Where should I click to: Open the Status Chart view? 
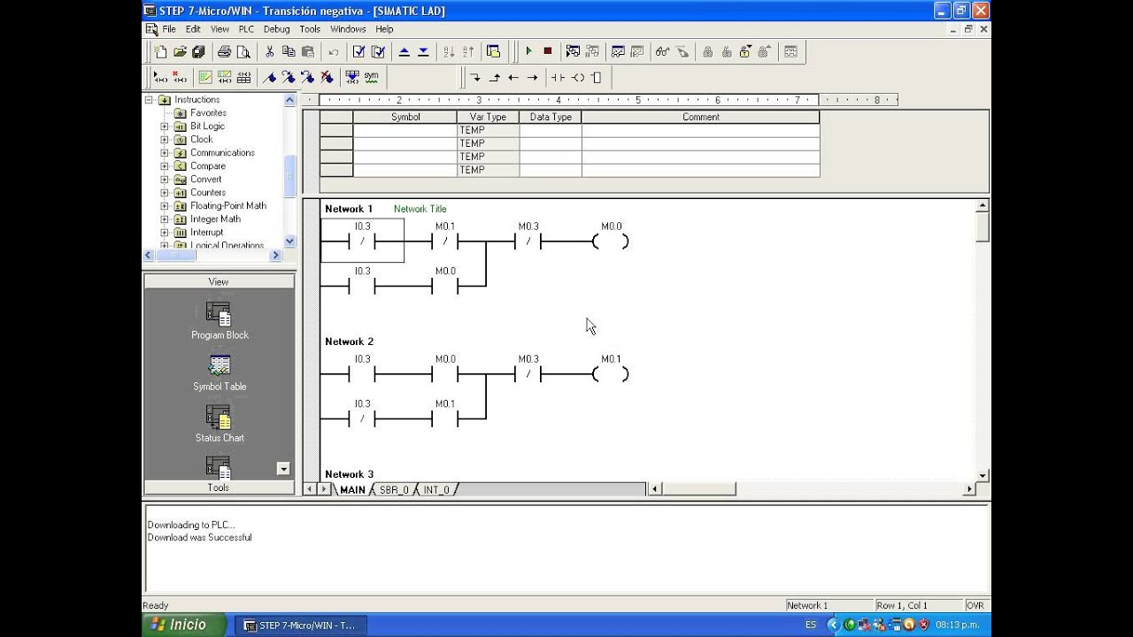point(219,424)
